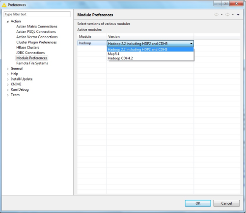Screen dimensions: 246x213
Task: Open HBase Clusters page
Action: tap(27, 48)
